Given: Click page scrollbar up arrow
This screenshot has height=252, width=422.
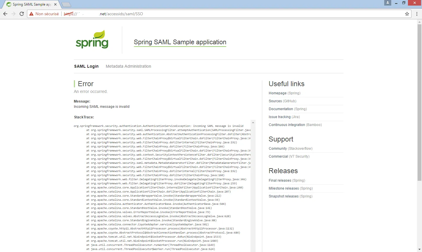Looking at the screenshot, I should [419, 22].
